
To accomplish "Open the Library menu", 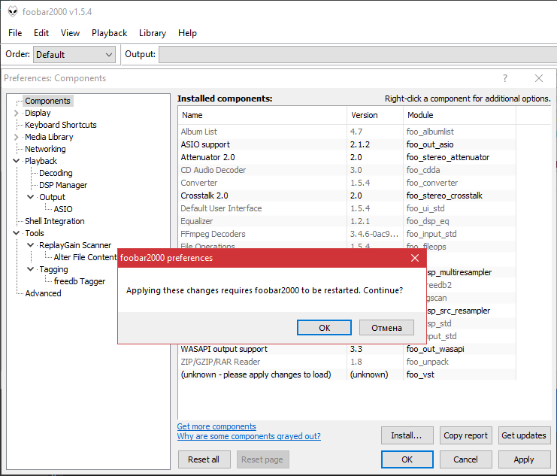I will point(153,33).
